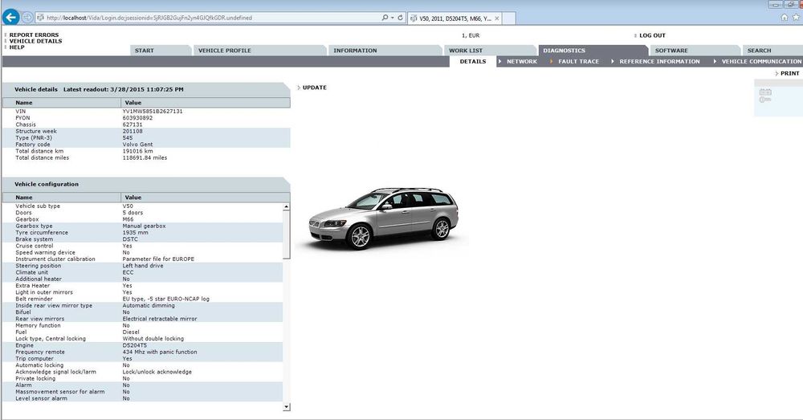The image size is (803, 420).
Task: Click Engine value D5204T5
Action: coord(134,345)
